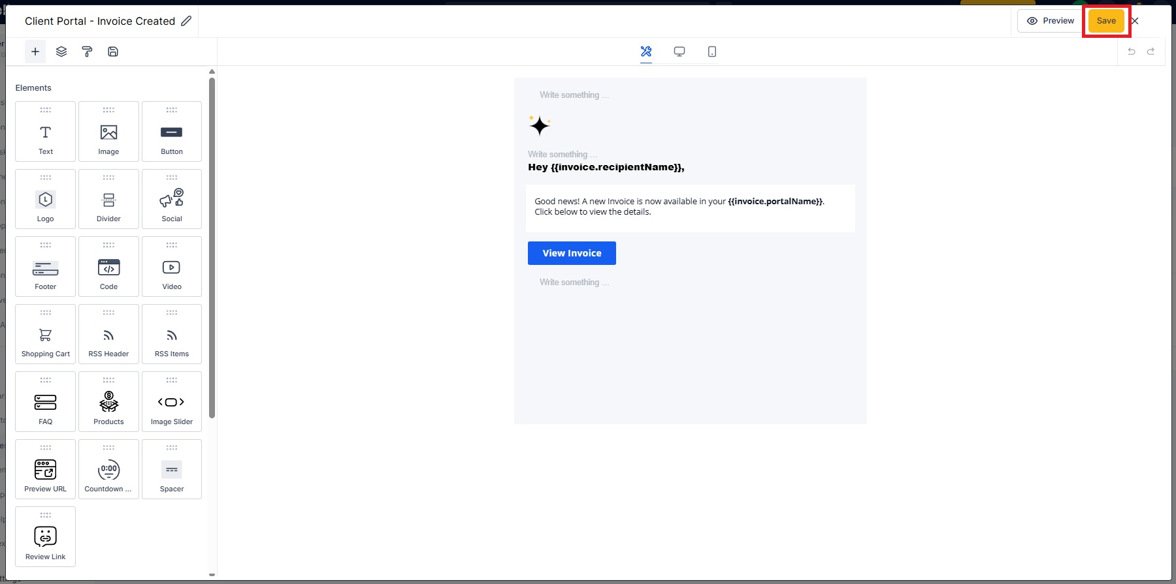1176x584 pixels.
Task: Select the Logo element
Action: 46,199
